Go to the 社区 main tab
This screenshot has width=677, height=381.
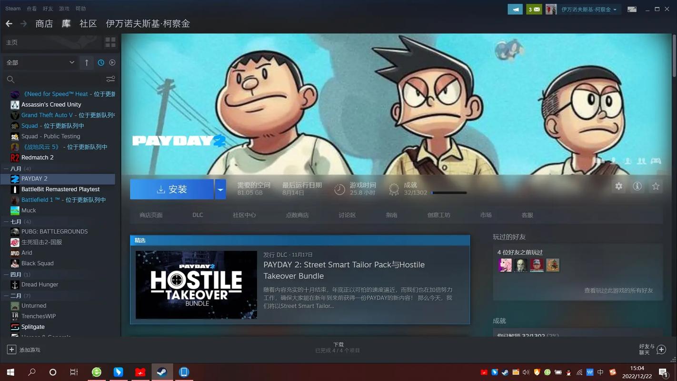88,23
